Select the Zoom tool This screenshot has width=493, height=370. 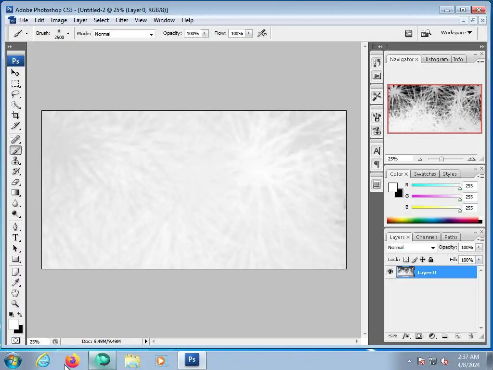[15, 304]
